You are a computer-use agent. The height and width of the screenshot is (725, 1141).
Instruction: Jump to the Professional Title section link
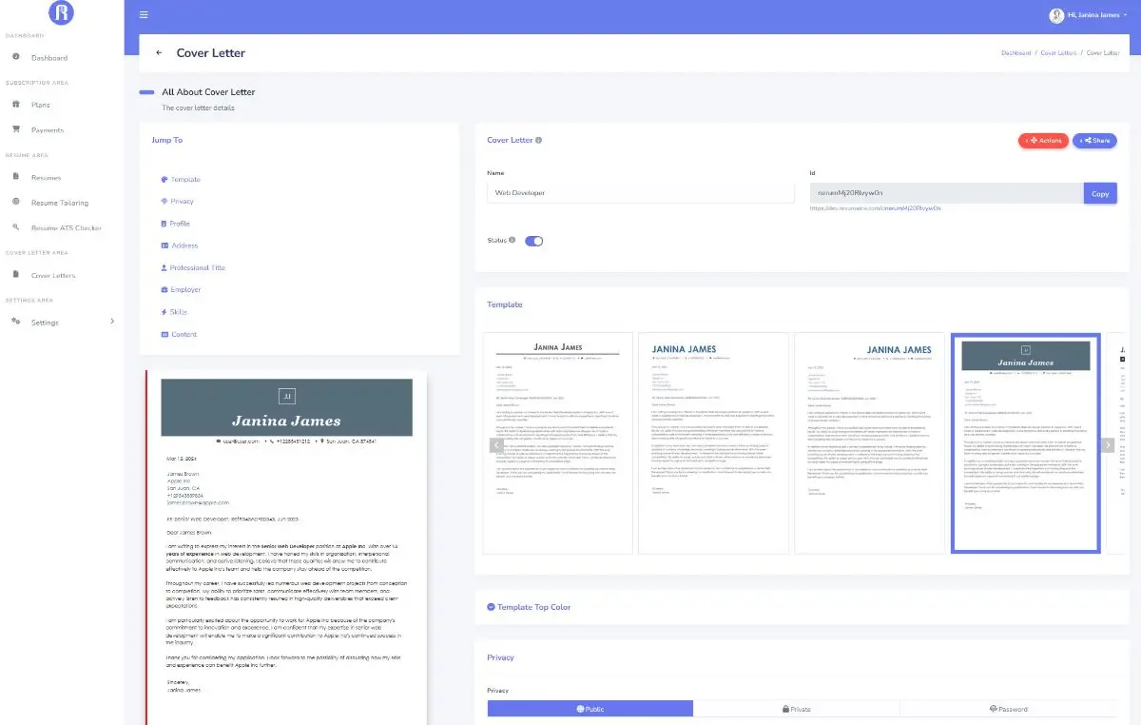[198, 268]
